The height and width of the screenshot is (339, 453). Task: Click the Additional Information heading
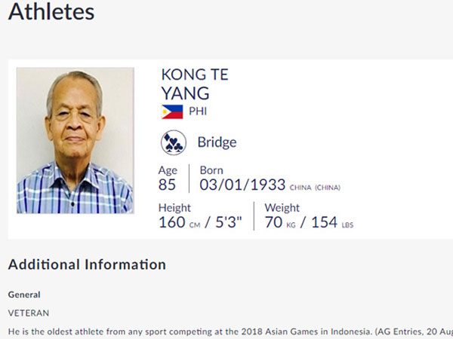(x=87, y=264)
